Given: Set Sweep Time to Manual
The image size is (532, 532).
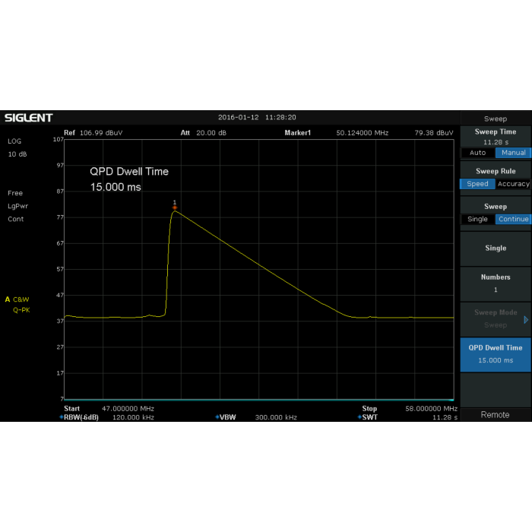Looking at the screenshot, I should [x=513, y=153].
